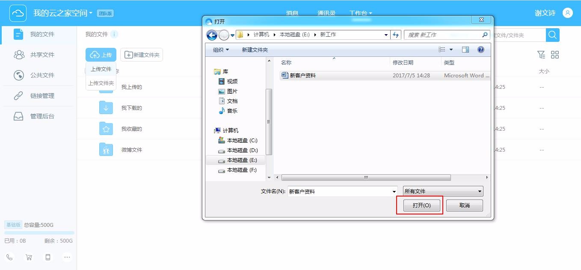Click the 新建文件夹 button in dialog toolbar
Image resolution: width=581 pixels, height=270 pixels.
pyautogui.click(x=255, y=50)
